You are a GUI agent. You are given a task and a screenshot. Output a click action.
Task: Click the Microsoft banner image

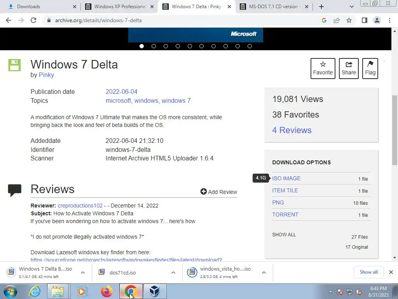point(196,35)
